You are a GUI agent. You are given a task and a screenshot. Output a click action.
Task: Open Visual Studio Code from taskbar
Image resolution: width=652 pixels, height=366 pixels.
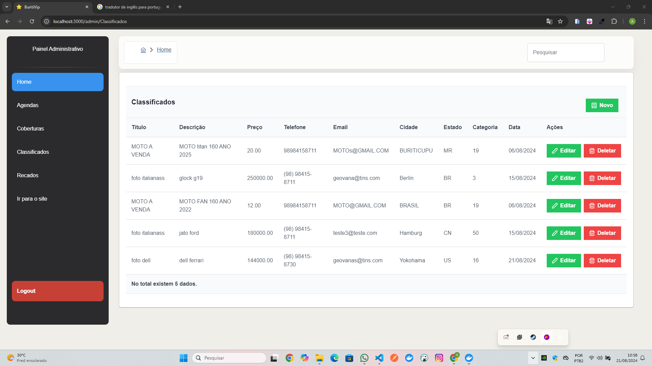[x=379, y=358]
